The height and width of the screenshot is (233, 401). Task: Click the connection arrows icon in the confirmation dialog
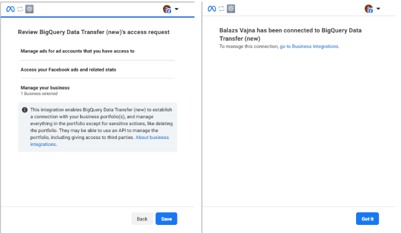222,9
